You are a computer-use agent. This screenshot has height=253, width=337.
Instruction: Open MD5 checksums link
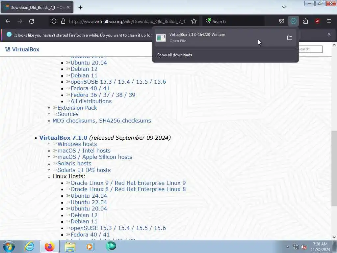[74, 121]
